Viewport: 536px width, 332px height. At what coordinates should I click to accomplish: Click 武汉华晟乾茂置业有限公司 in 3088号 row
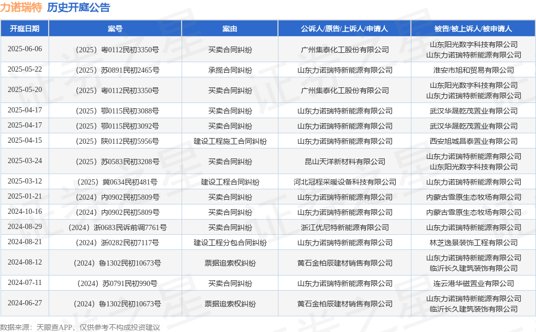tap(473, 111)
